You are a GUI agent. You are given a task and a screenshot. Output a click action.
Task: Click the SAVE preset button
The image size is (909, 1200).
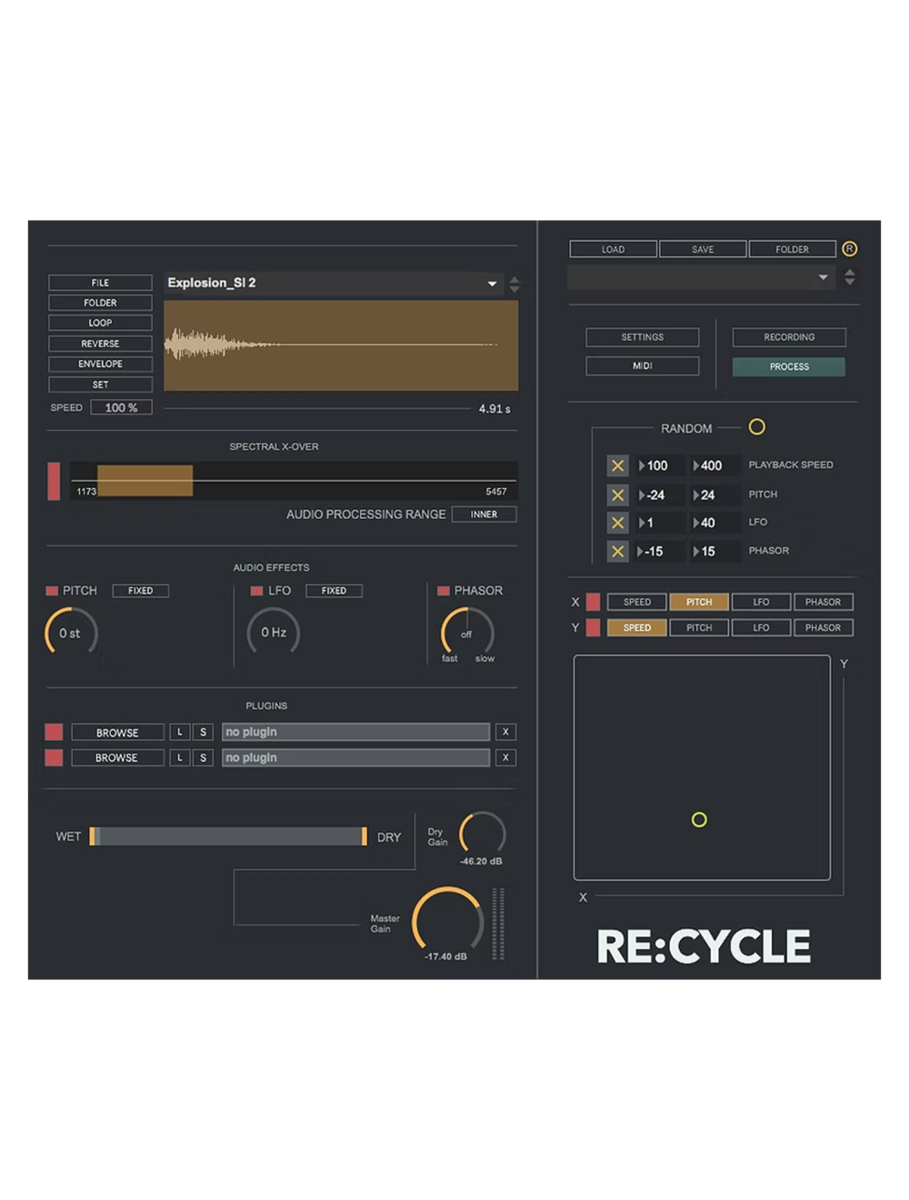[x=702, y=248]
